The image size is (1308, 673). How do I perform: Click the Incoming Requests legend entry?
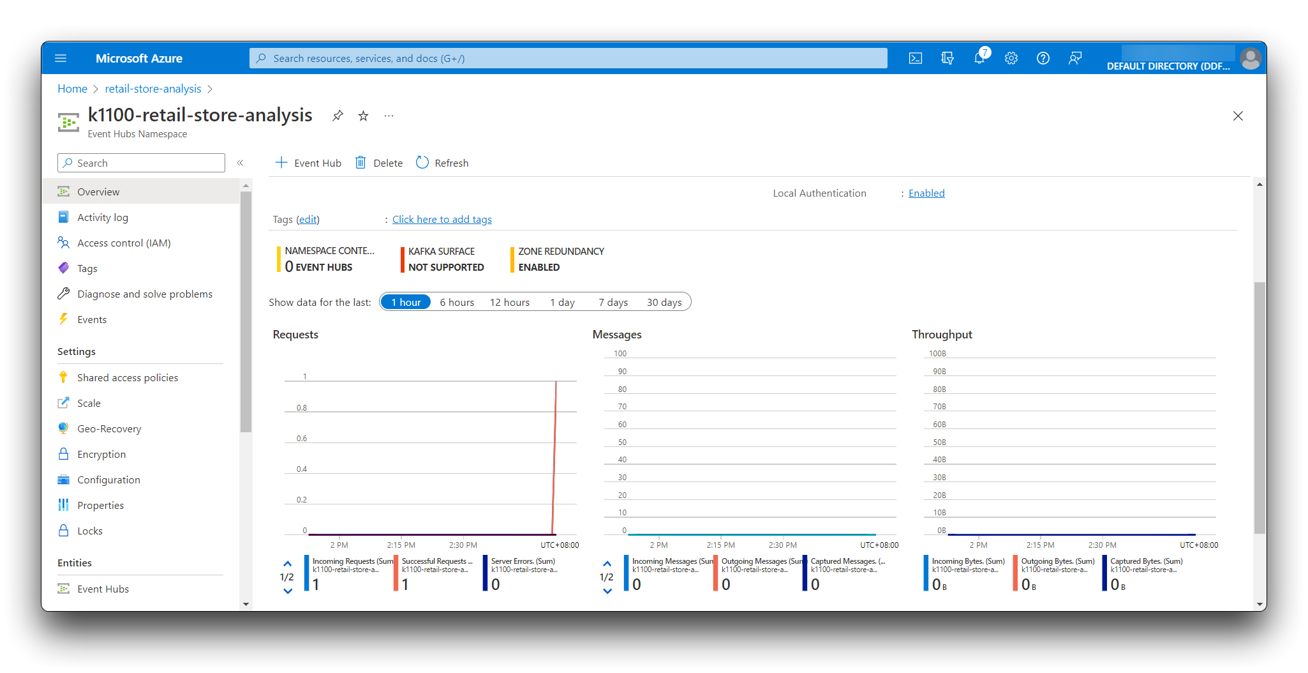pyautogui.click(x=349, y=573)
